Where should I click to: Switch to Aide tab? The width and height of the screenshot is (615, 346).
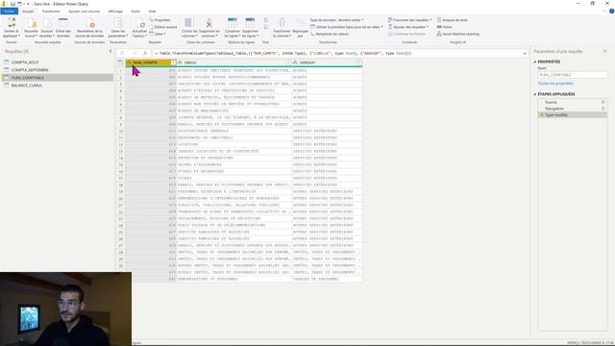[x=152, y=12]
